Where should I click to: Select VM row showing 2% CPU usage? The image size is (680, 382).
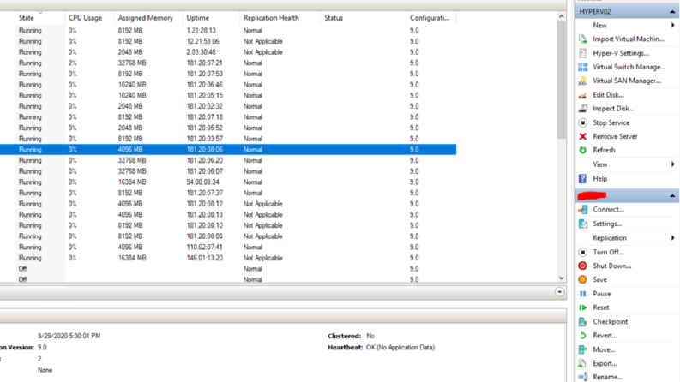pyautogui.click(x=228, y=63)
